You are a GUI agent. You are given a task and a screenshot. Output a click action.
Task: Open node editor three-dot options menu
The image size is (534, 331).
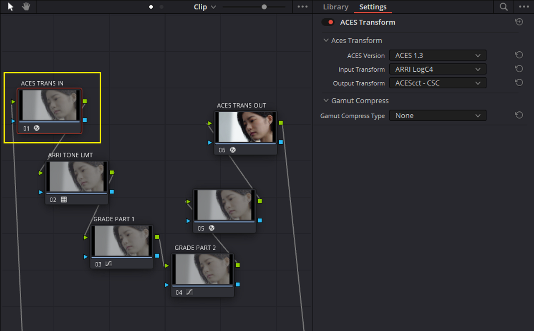(x=302, y=7)
